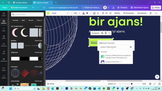This screenshot has height=91, width=162.
Task: Add collaborator with plus icon
Action: coord(108,8)
